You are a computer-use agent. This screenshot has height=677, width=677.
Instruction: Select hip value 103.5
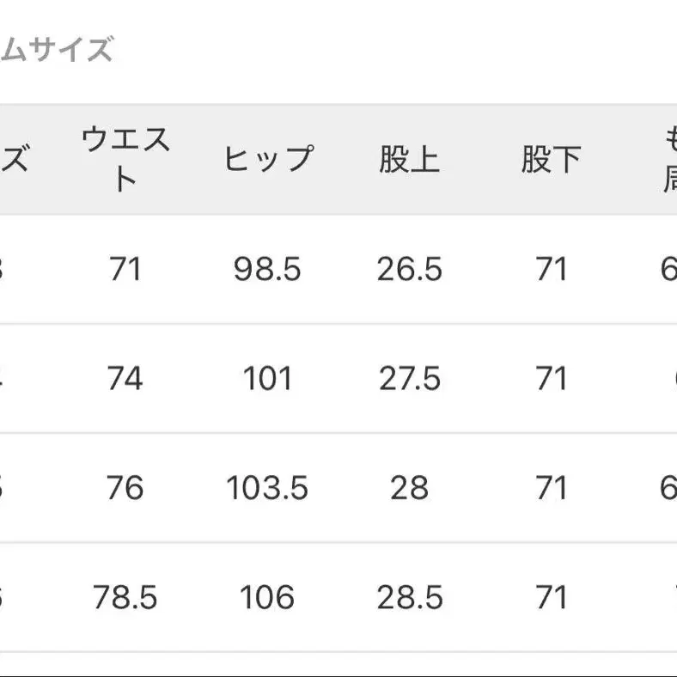(x=267, y=488)
